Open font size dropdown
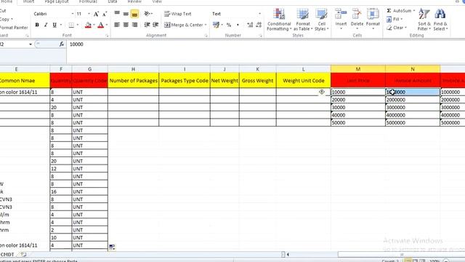 tap(89, 14)
